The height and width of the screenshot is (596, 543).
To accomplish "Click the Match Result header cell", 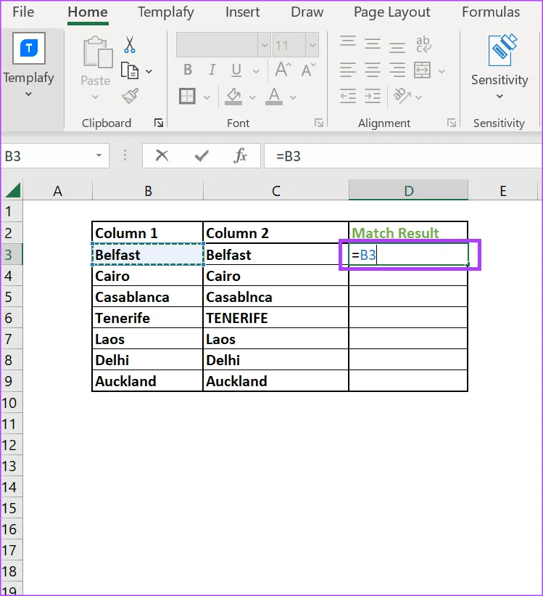I will pyautogui.click(x=408, y=232).
